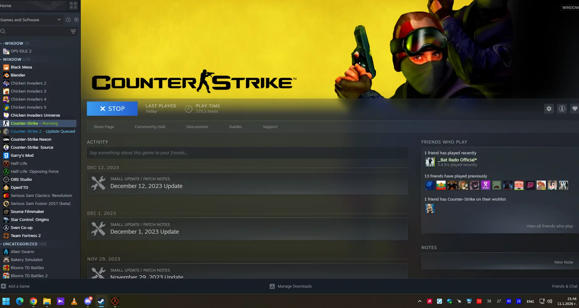Click the library search magnifier icon
Viewport: 579px width, 308px height.
[x=3, y=31]
